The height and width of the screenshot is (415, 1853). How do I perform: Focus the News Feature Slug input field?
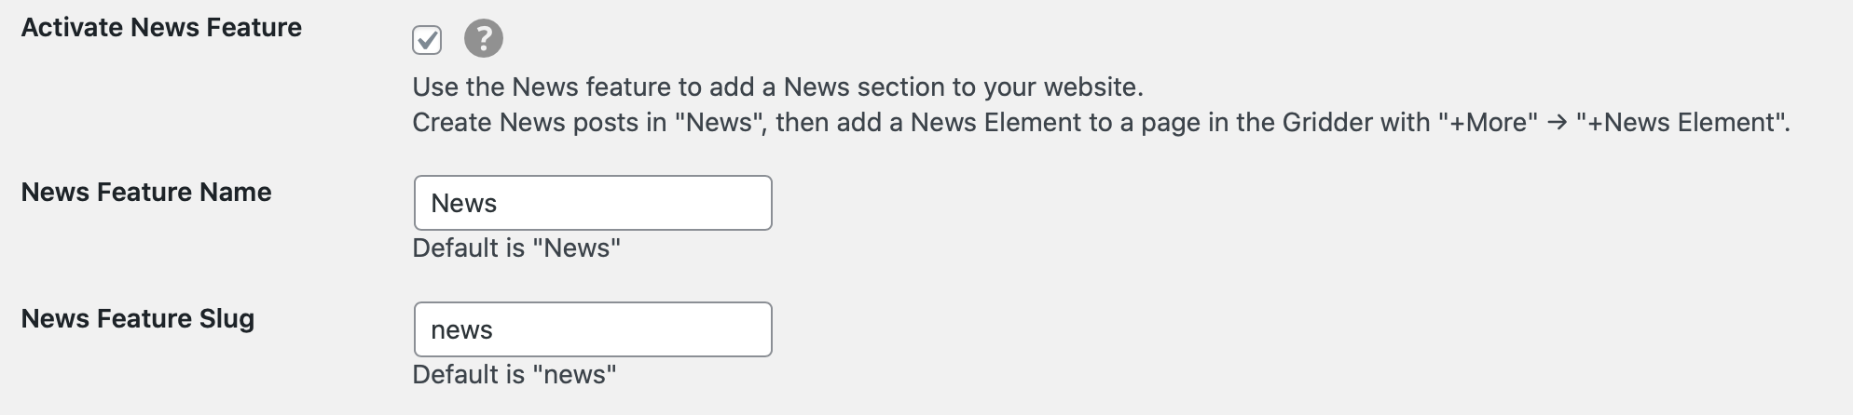pyautogui.click(x=593, y=329)
